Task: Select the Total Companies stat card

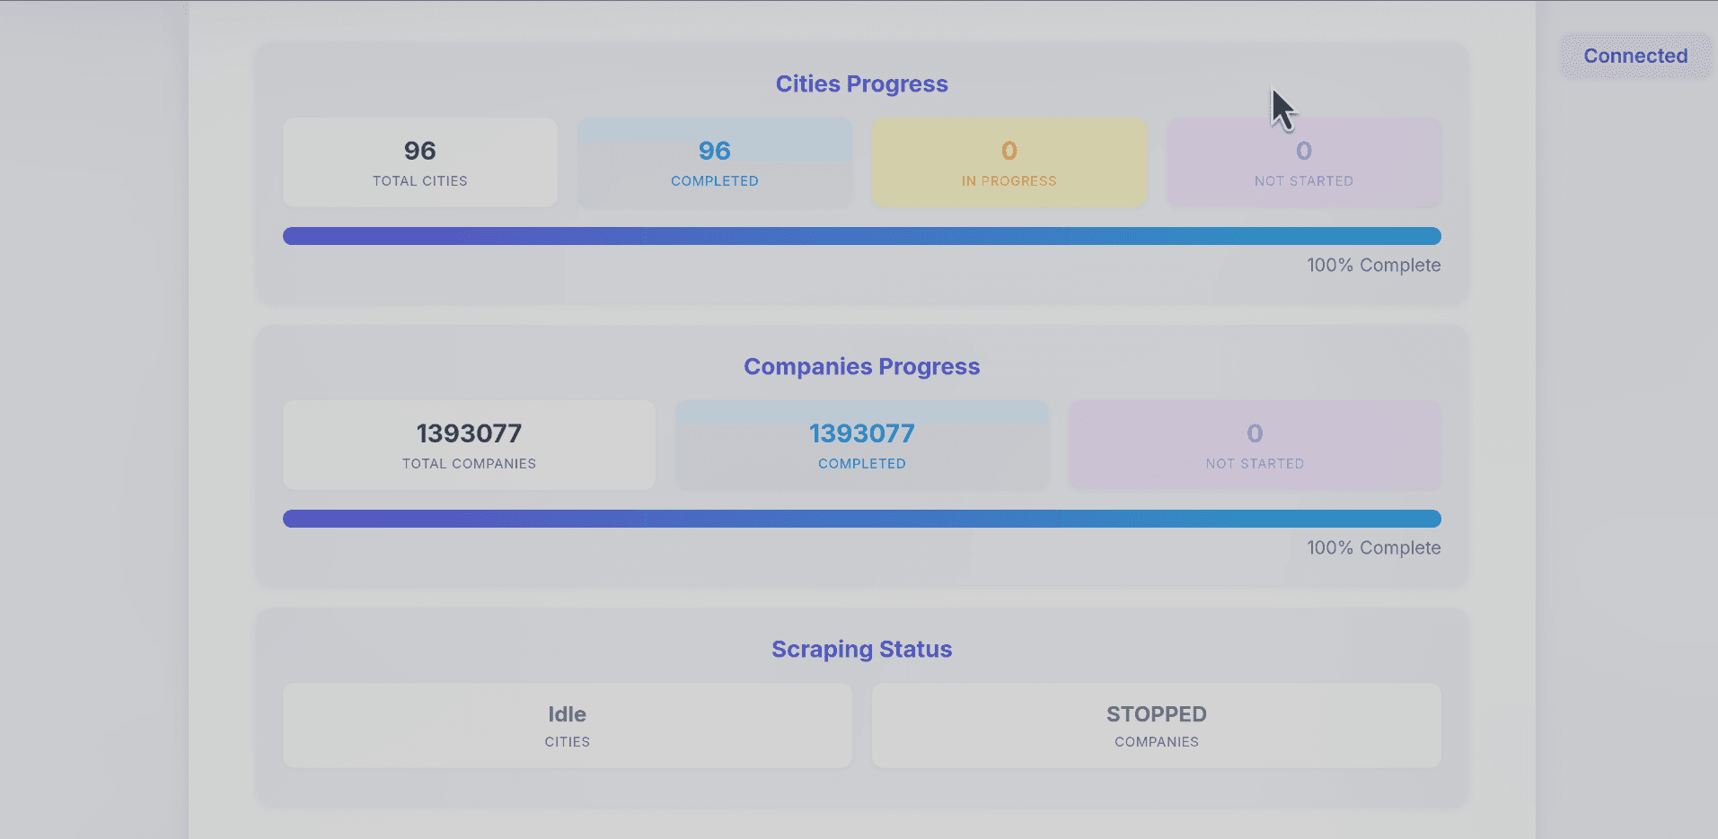Action: click(468, 445)
